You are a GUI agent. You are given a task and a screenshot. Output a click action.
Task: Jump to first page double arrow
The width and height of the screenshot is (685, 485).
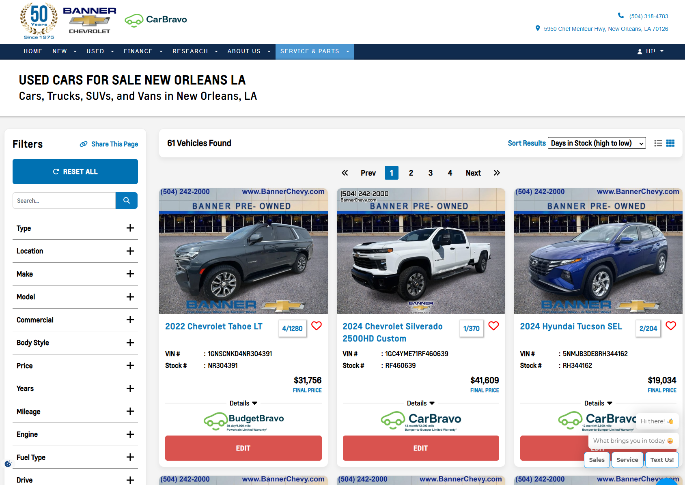345,173
